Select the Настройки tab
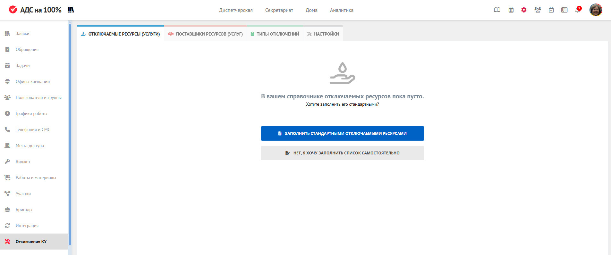611x255 pixels. point(323,34)
